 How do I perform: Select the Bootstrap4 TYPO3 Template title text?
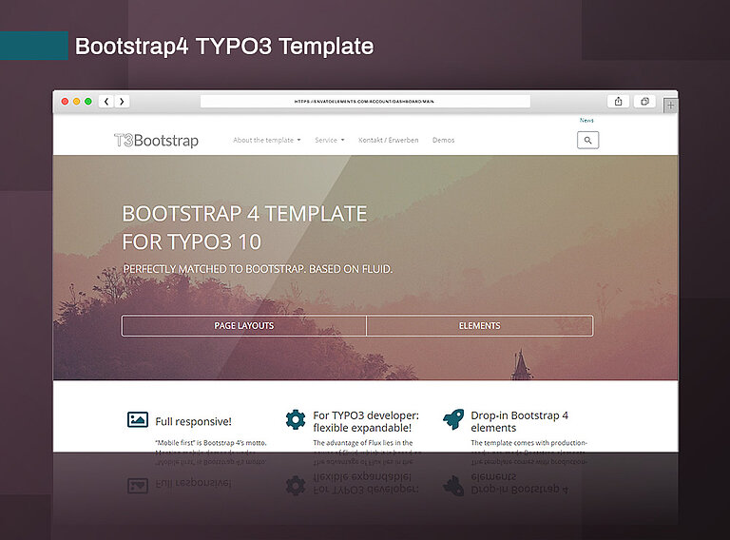[x=224, y=46]
